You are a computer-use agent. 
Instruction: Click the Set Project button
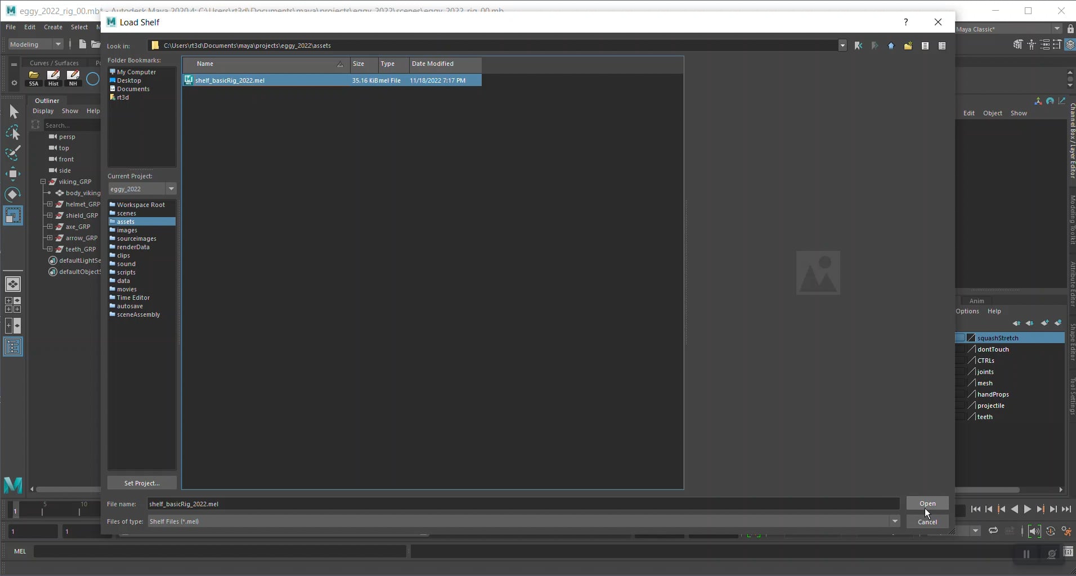coord(142,483)
